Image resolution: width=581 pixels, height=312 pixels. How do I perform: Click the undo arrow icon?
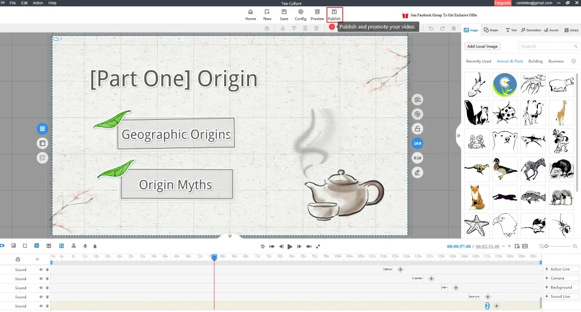[x=431, y=28]
